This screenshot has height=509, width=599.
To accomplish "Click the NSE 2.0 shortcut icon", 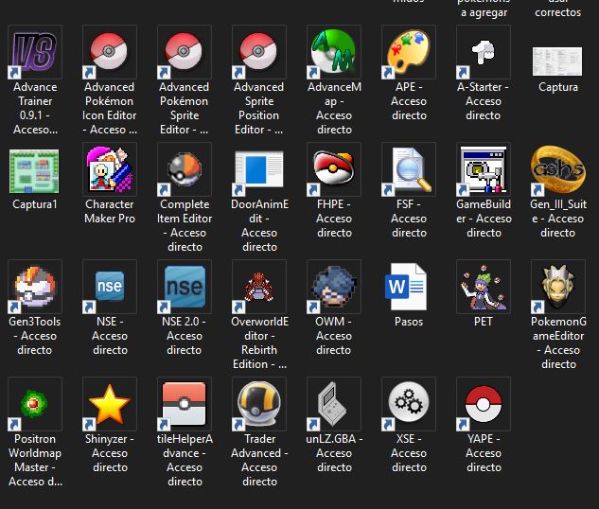I will pos(185,288).
